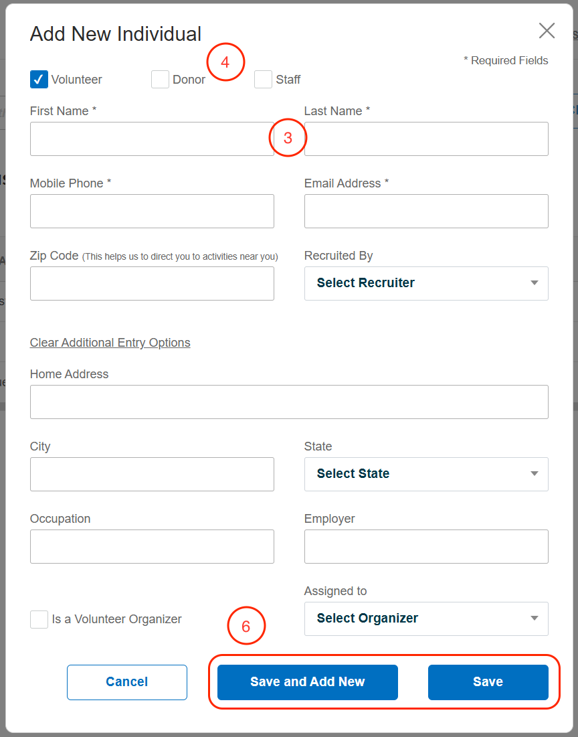Click into the Email Address field

(x=426, y=211)
